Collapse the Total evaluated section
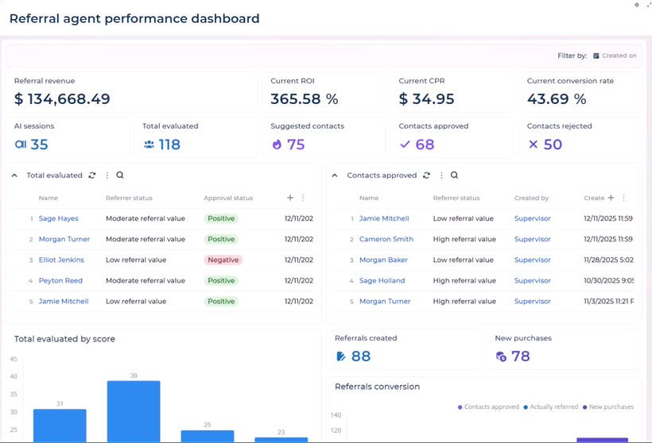The width and height of the screenshot is (652, 443). coord(14,175)
